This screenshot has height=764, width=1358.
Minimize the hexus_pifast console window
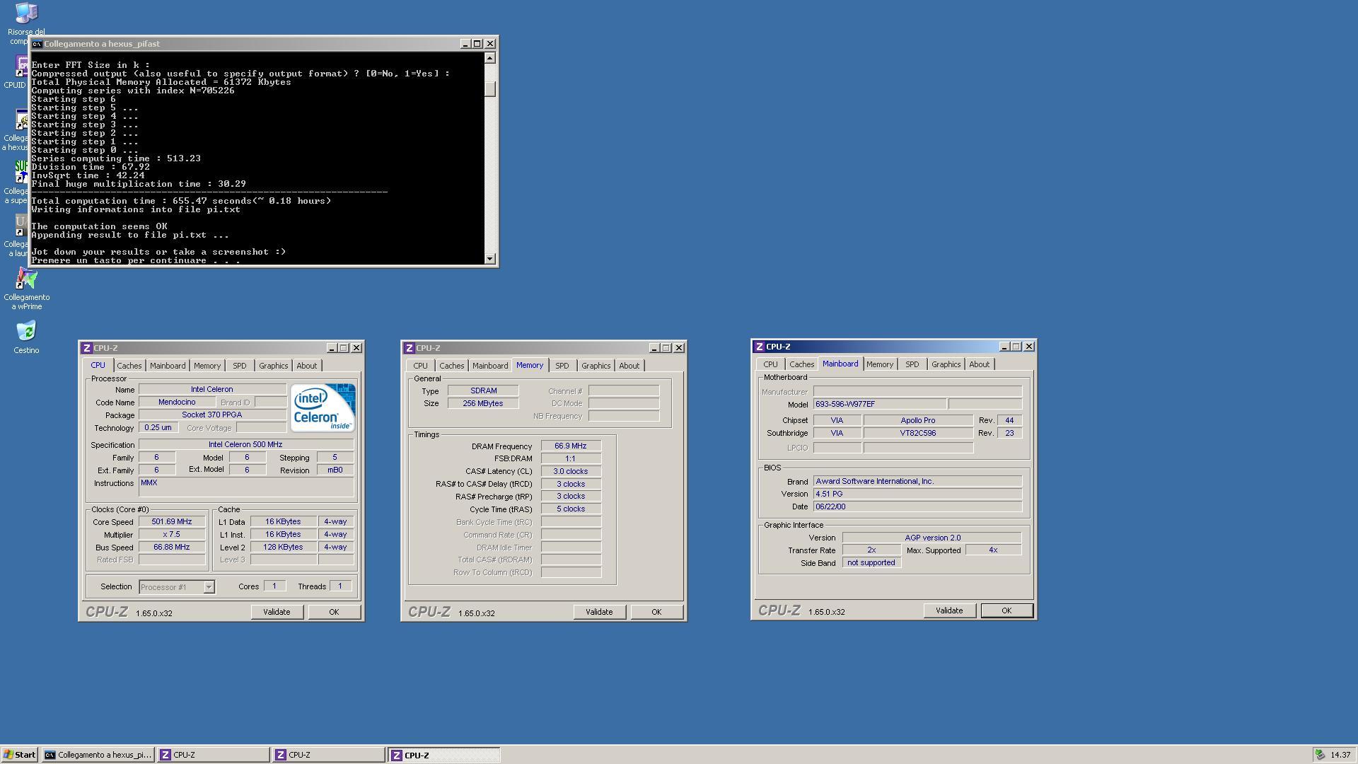(465, 44)
